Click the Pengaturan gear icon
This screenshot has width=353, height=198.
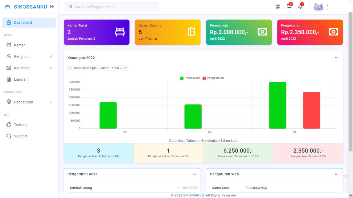click(9, 102)
